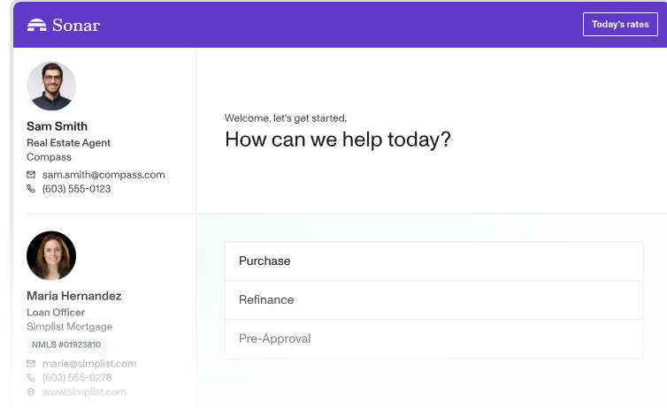Click the NMLS #01923810 badge

coord(66,344)
